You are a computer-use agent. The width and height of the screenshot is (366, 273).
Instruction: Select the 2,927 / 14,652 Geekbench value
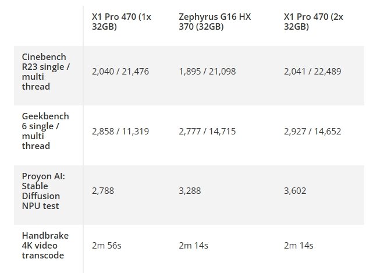(x=312, y=132)
